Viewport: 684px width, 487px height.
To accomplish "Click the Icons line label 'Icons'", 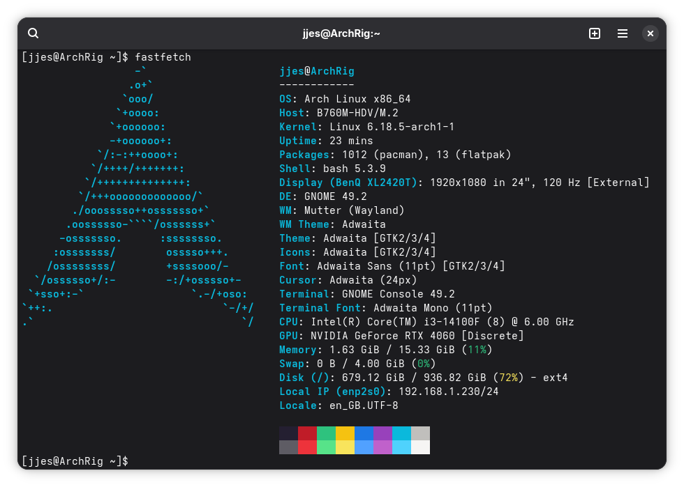I will 295,252.
